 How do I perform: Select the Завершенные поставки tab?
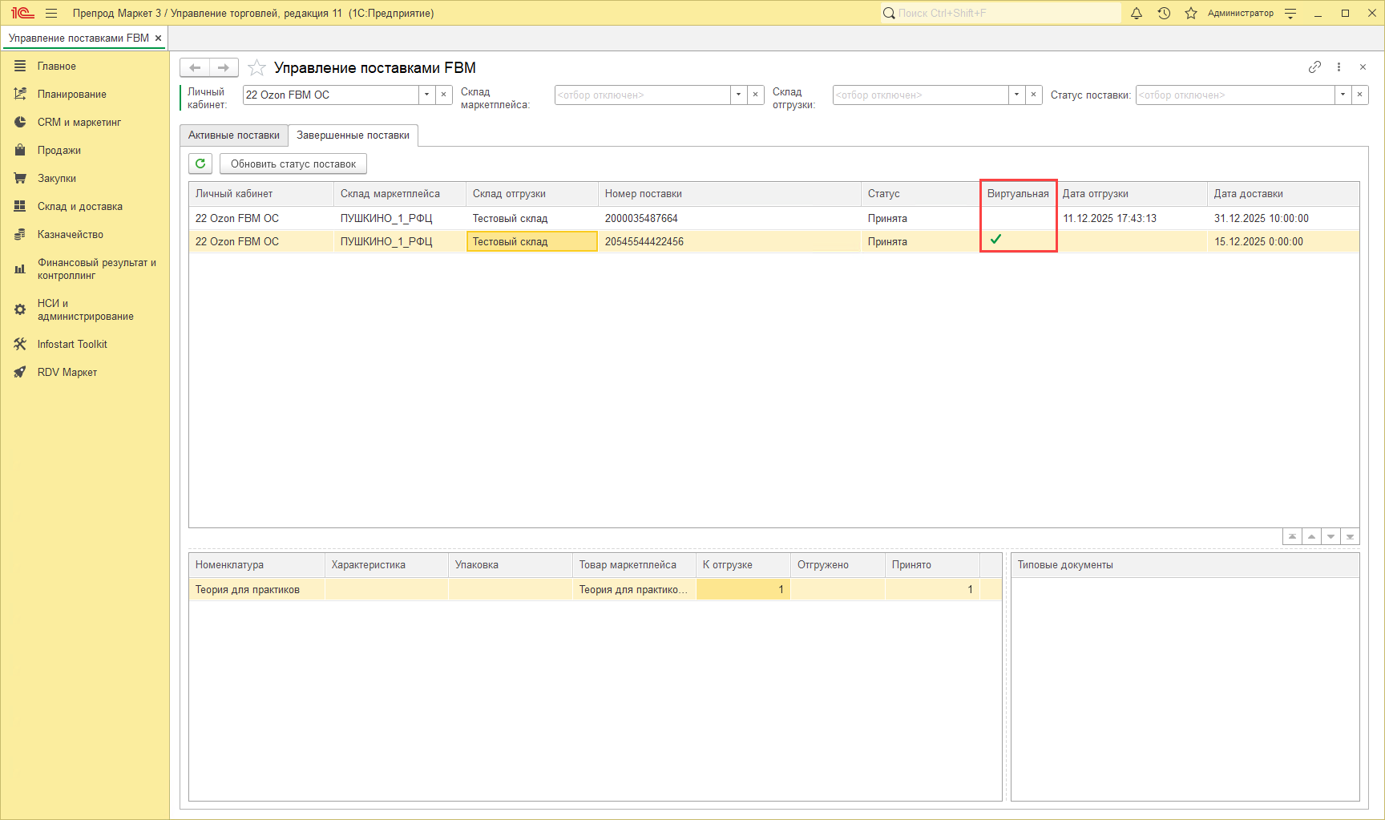[x=353, y=135]
